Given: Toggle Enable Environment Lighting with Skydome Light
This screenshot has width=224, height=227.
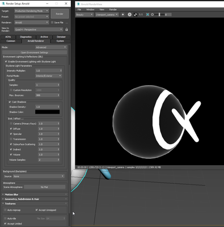Looking at the screenshot, I should (6, 61).
